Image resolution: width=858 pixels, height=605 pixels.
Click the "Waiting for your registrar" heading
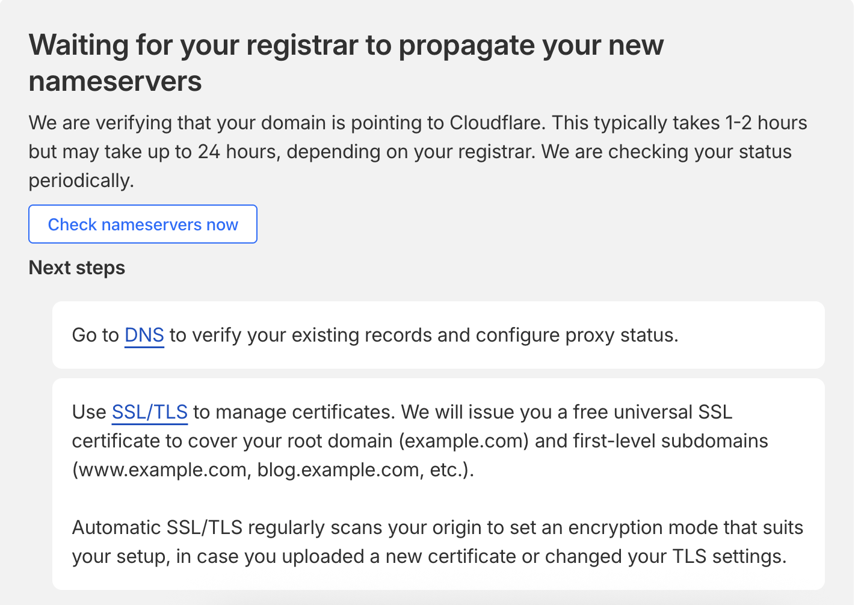[x=346, y=46]
